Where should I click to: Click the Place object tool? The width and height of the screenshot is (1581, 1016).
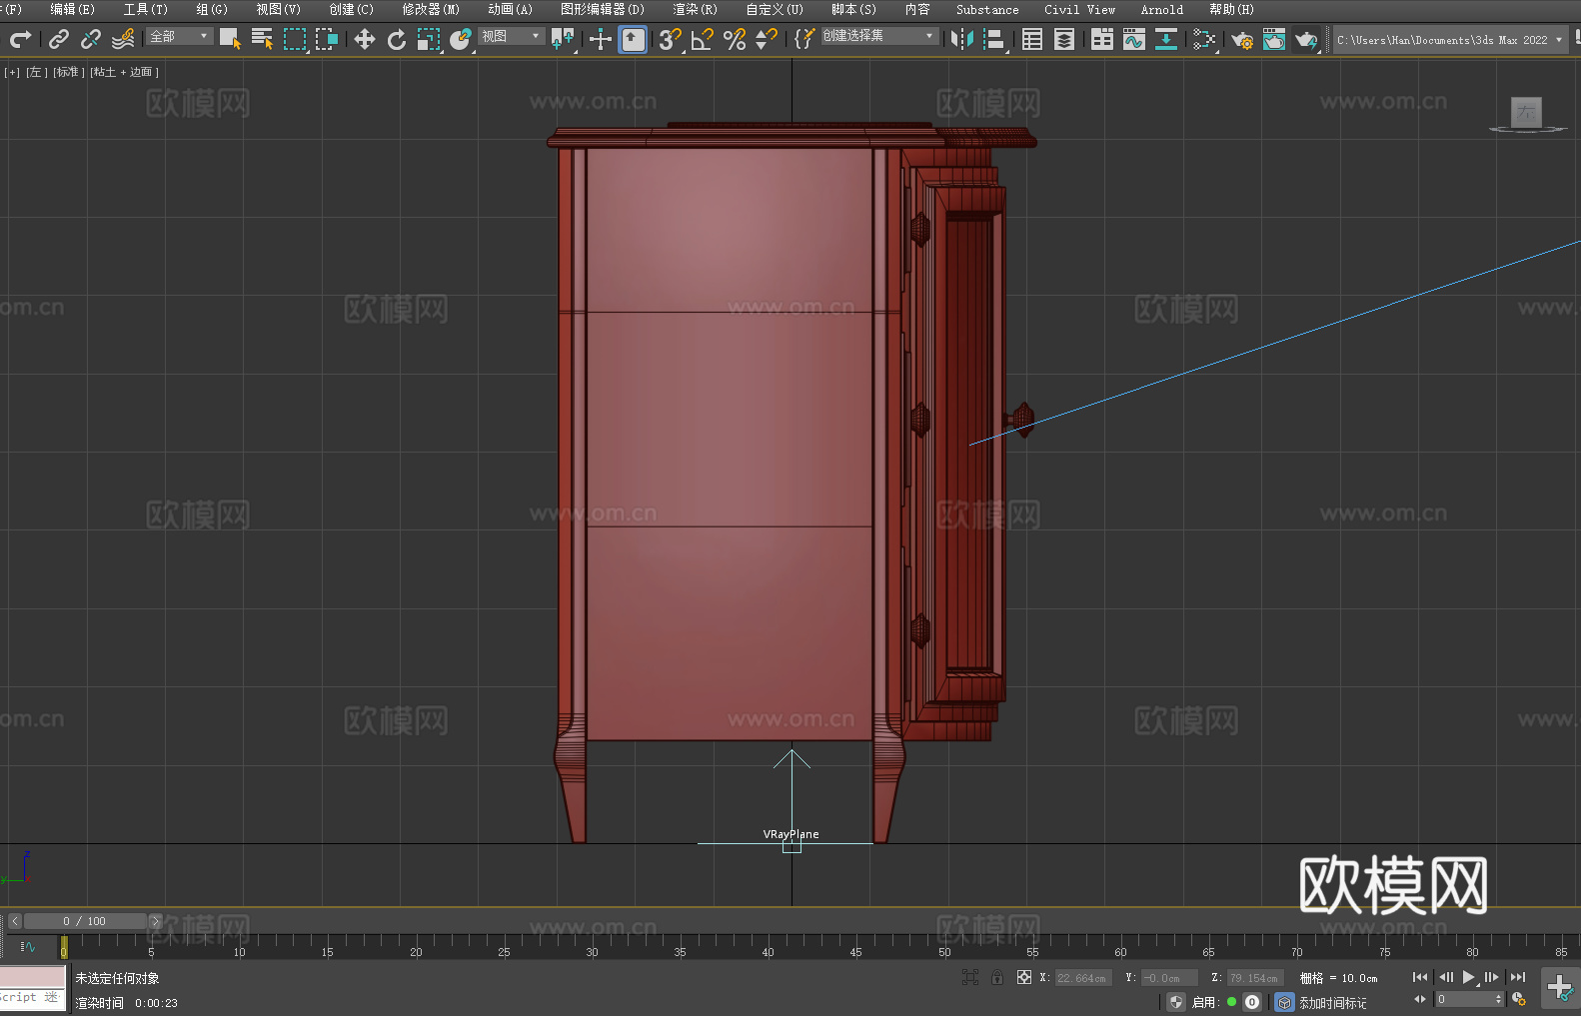tap(461, 39)
